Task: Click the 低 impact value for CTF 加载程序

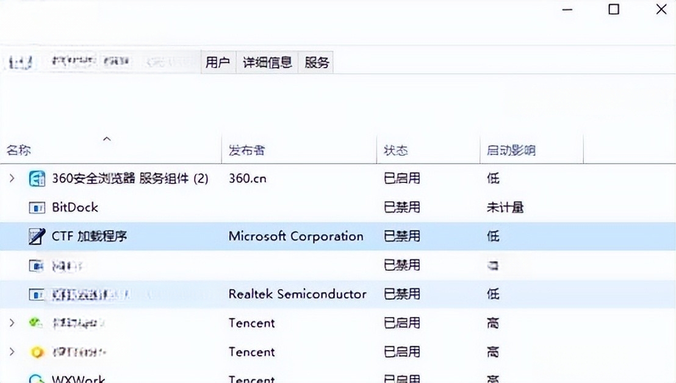Action: click(x=493, y=236)
